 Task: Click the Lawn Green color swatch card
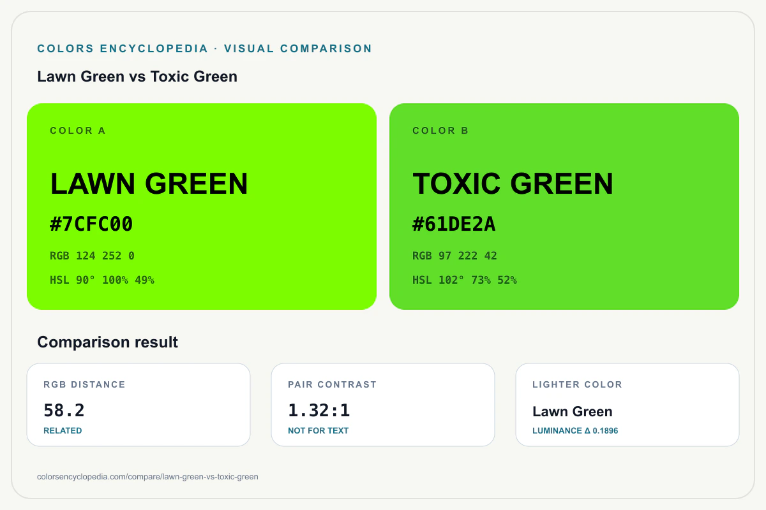(x=202, y=207)
